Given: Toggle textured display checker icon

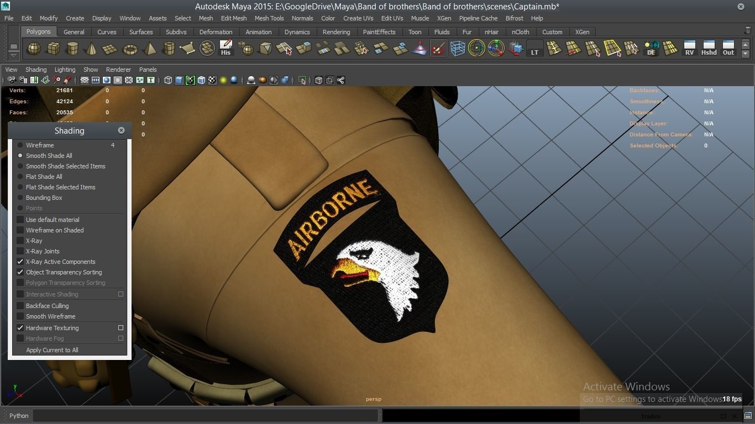Looking at the screenshot, I should click(212, 81).
